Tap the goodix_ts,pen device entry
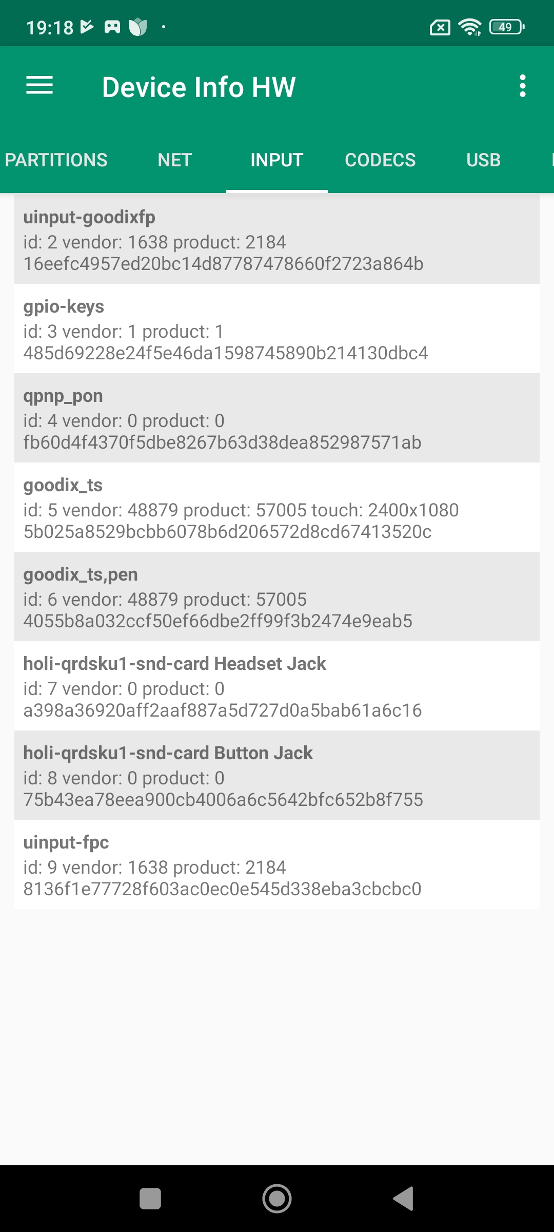This screenshot has width=554, height=1232. pos(277,596)
